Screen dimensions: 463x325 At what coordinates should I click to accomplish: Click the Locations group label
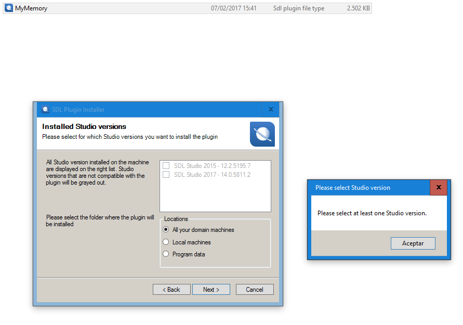point(176,219)
